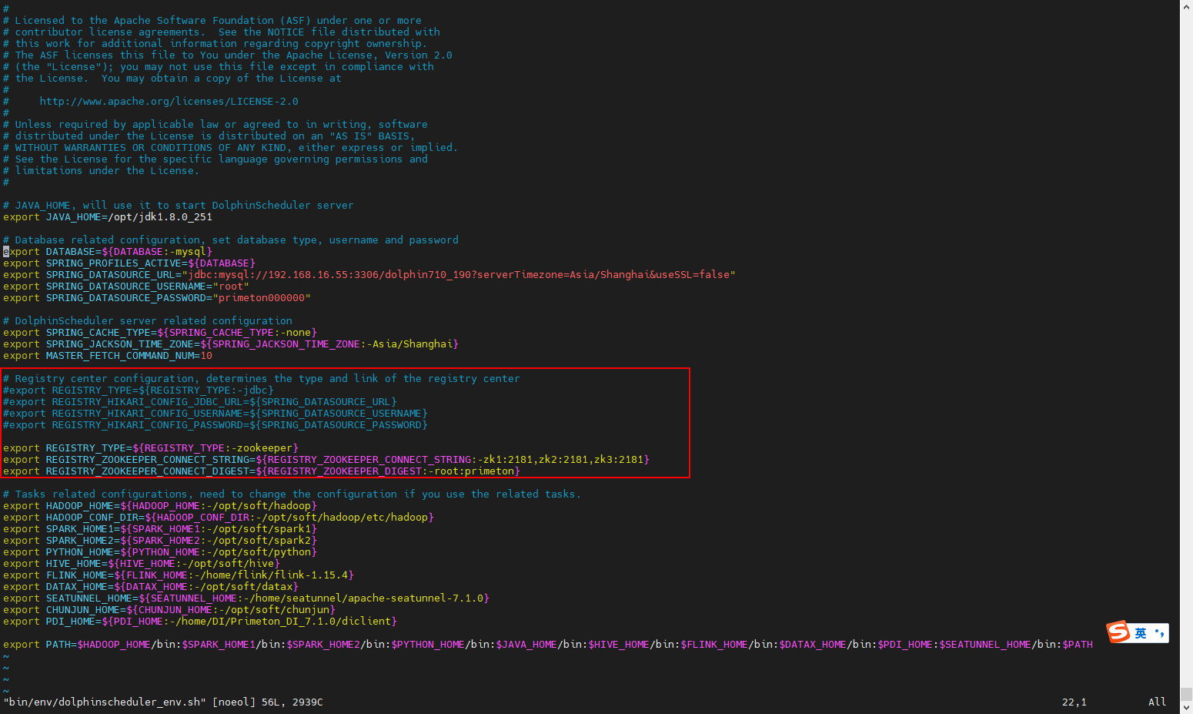Click the Sogou input method logo
1193x714 pixels.
coord(1118,632)
